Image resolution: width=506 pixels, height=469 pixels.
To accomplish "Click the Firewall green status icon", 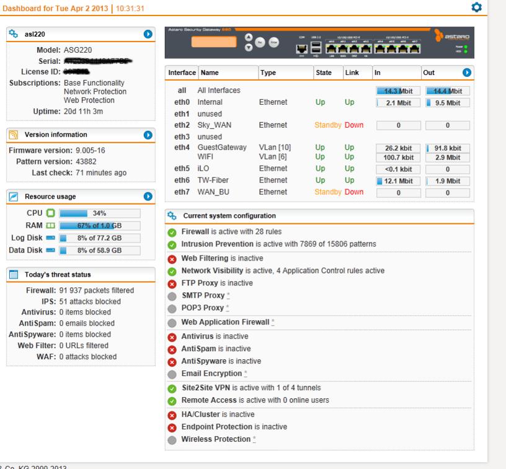I will [172, 233].
